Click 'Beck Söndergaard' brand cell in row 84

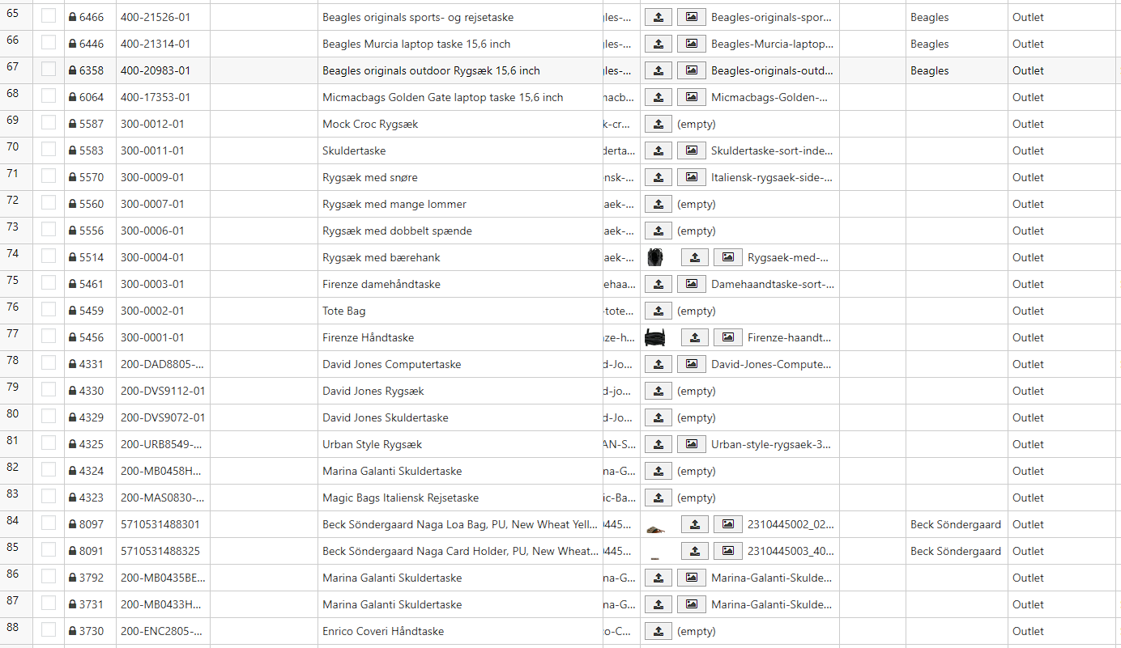click(957, 524)
